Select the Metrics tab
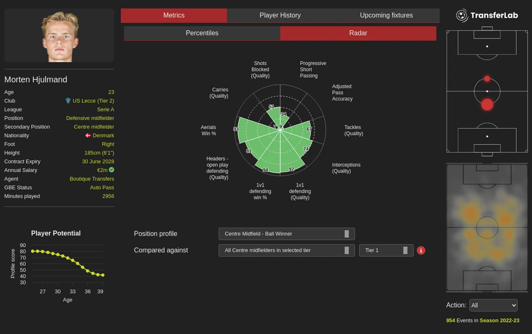This screenshot has width=532, height=334. click(x=174, y=15)
